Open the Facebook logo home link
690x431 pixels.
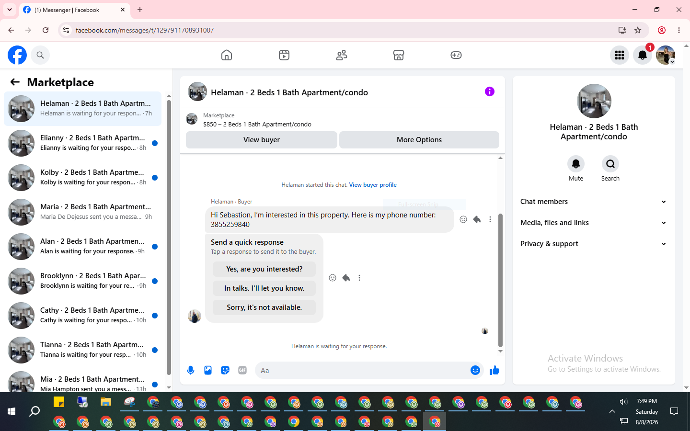(x=17, y=55)
